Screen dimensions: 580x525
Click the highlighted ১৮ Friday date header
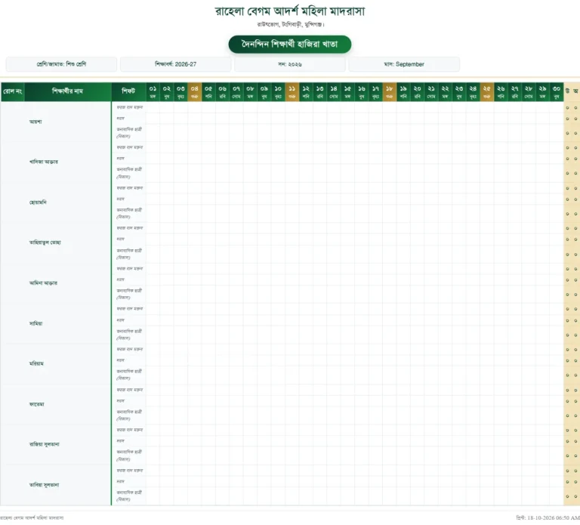(389, 91)
